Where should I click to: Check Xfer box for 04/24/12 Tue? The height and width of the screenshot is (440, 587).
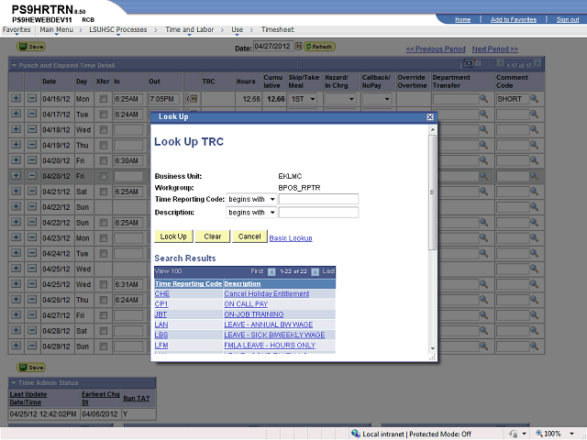click(104, 254)
